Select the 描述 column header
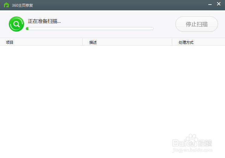The image size is (225, 158). point(127,42)
